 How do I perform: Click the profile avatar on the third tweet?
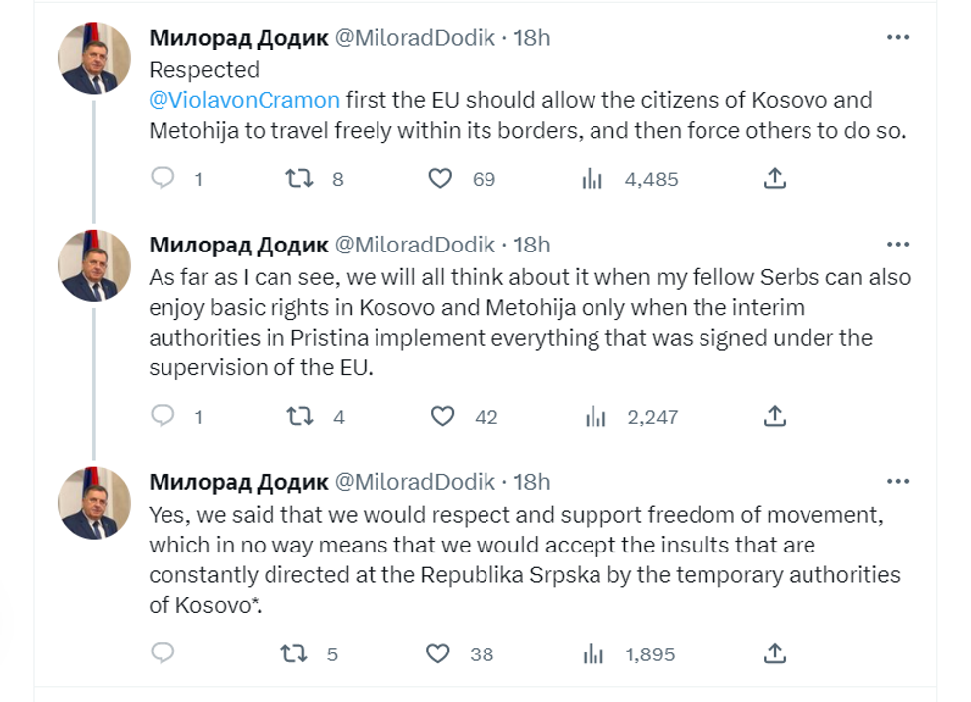(x=96, y=503)
